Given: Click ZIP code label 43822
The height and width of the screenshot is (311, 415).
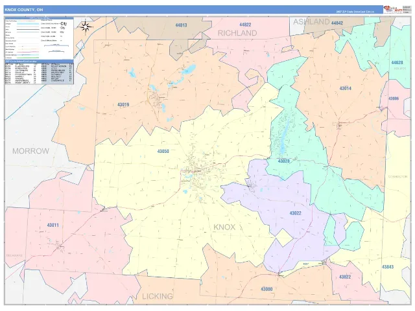Looking at the screenshot, I should [345, 277].
